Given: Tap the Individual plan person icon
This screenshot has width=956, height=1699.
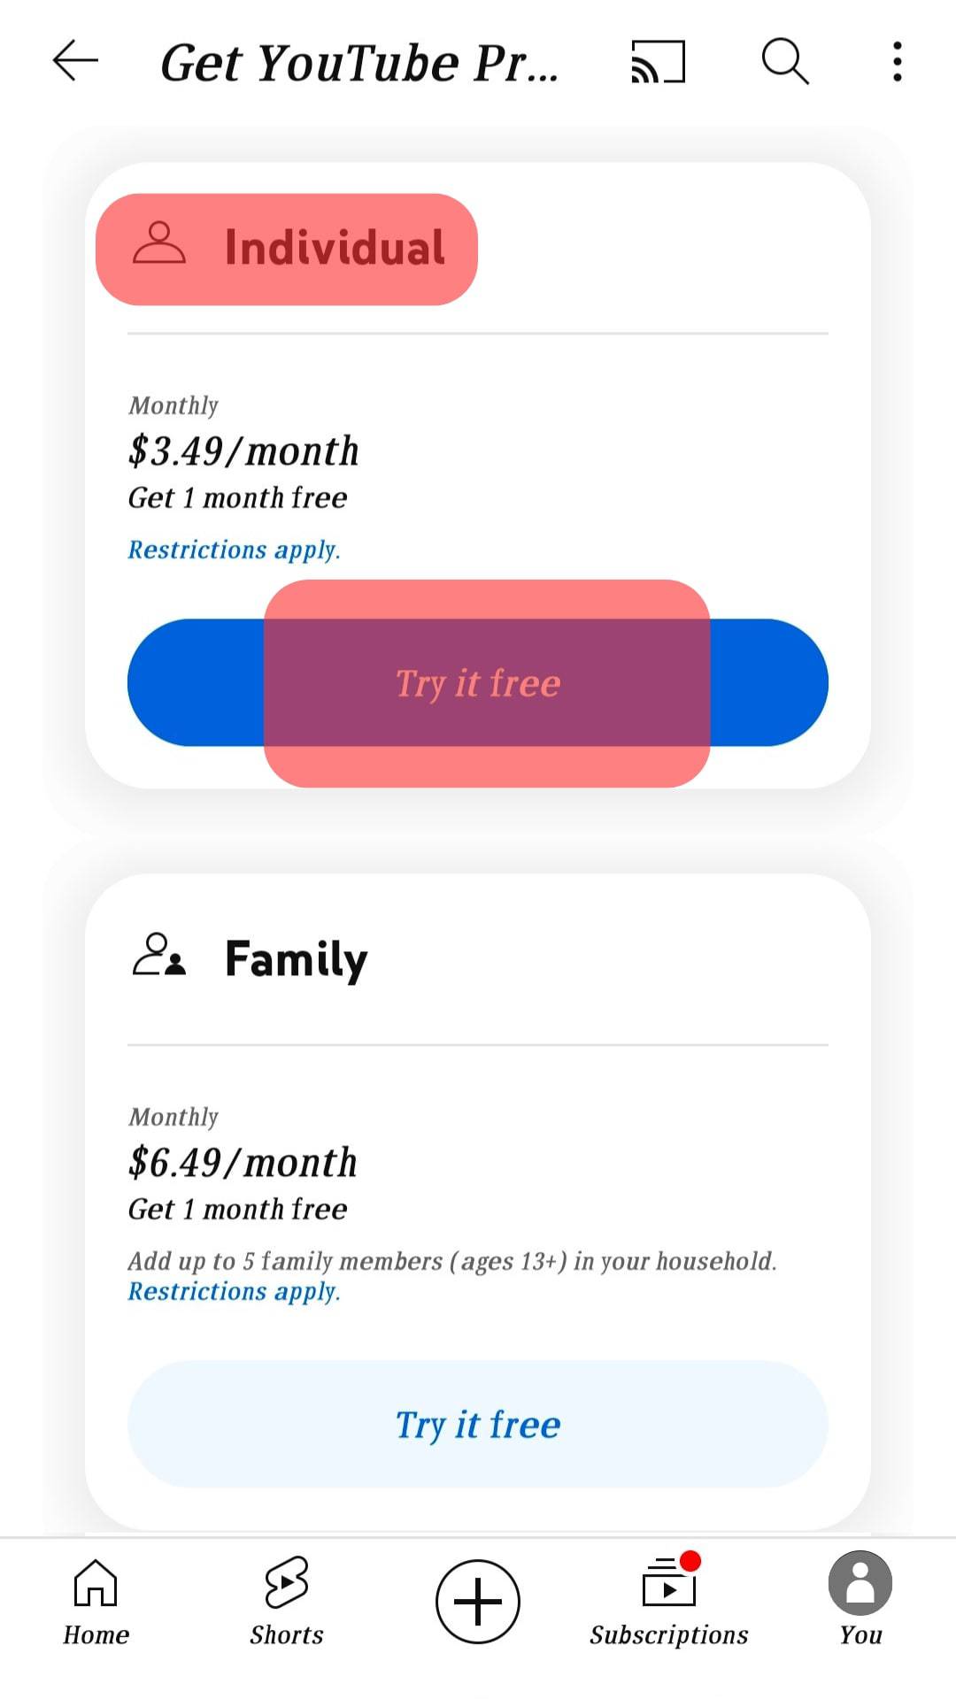Looking at the screenshot, I should (159, 244).
